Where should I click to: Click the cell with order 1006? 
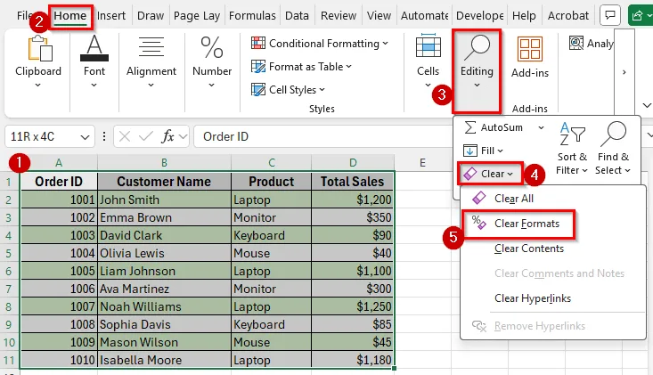59,289
